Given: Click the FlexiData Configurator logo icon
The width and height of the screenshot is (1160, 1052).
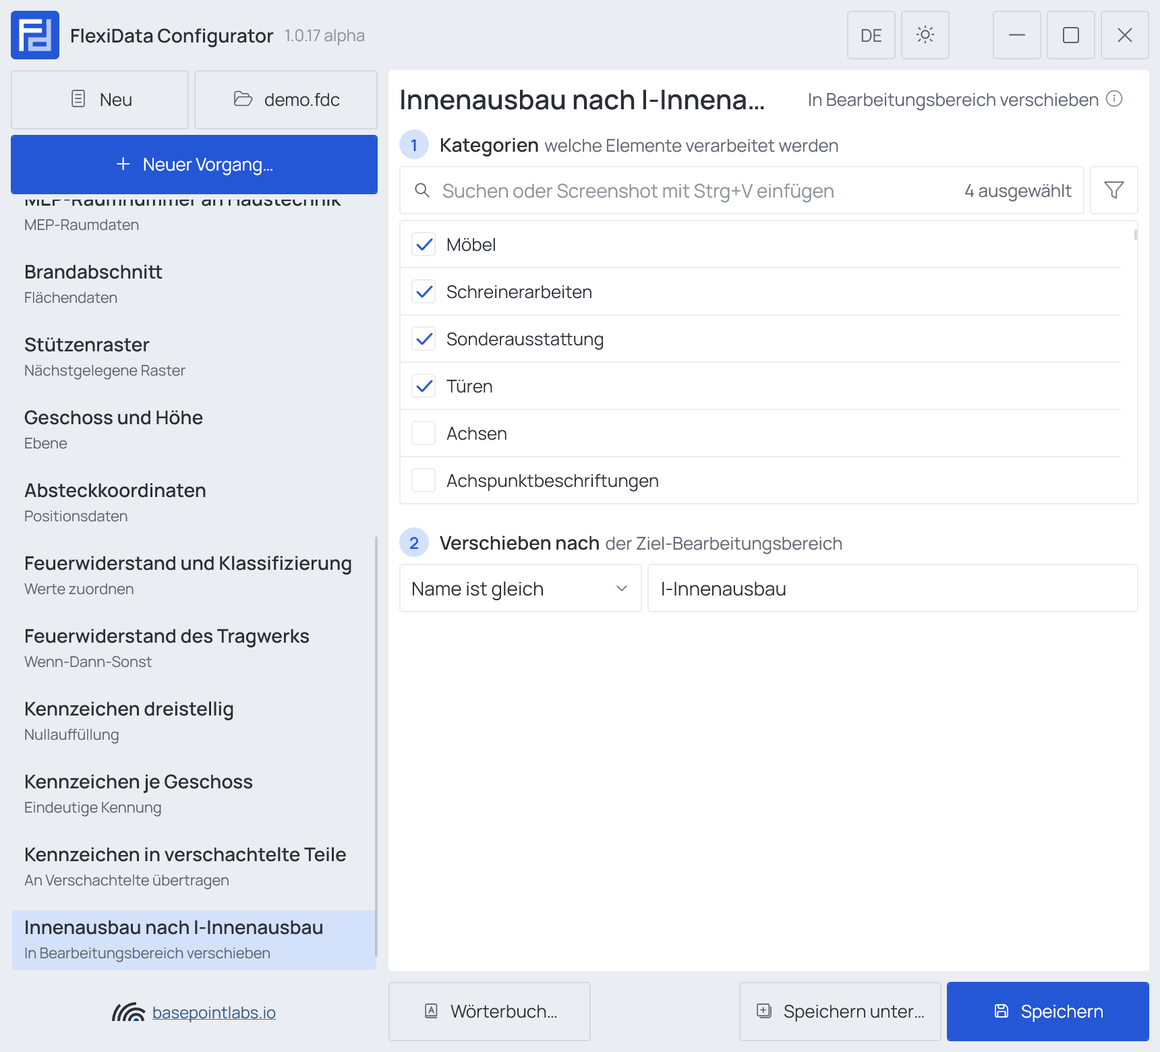Looking at the screenshot, I should 35,35.
